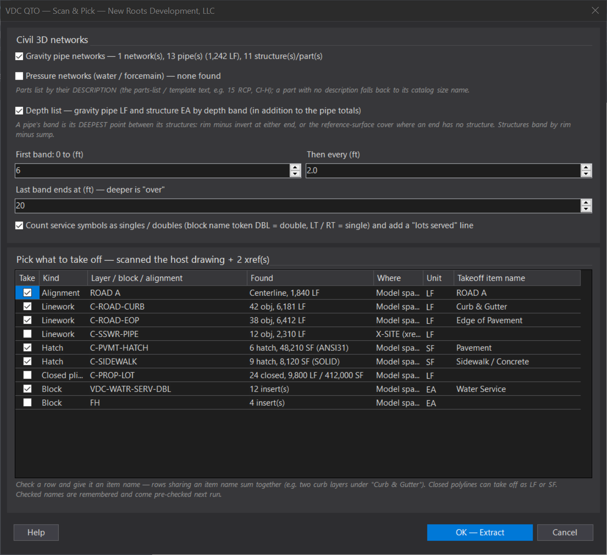Uncheck Take for the Alignment ROAD A row

(x=28, y=293)
